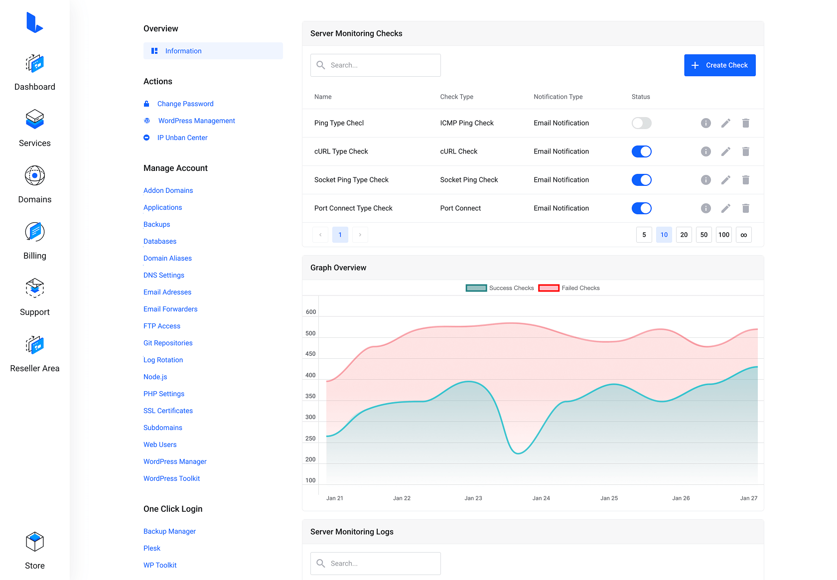Toggle Success Checks legend swatch

pyautogui.click(x=476, y=288)
